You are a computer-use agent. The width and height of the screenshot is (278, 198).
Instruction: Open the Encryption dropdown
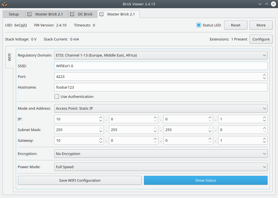pyautogui.click(x=161, y=154)
